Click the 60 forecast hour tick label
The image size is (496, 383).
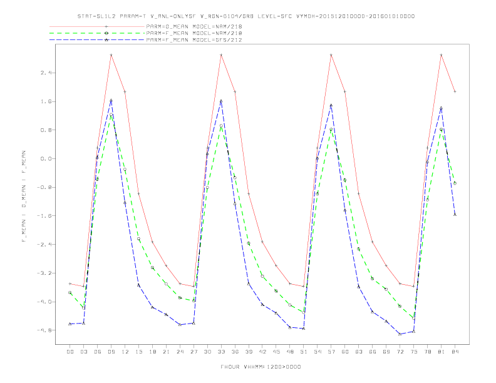[x=345, y=352]
